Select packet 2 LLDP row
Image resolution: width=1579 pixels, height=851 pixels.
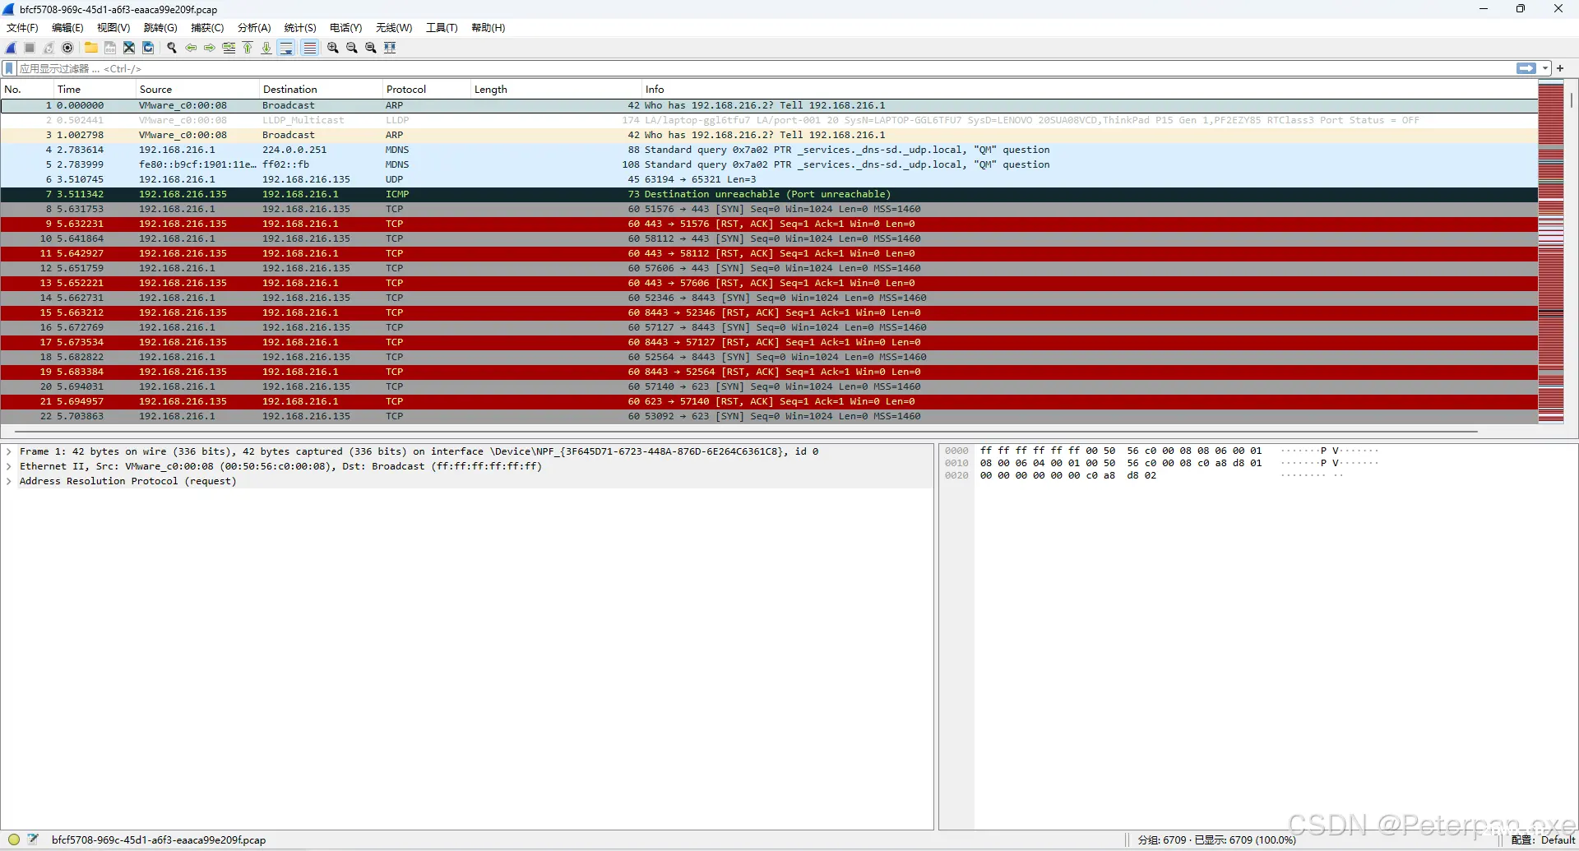769,120
